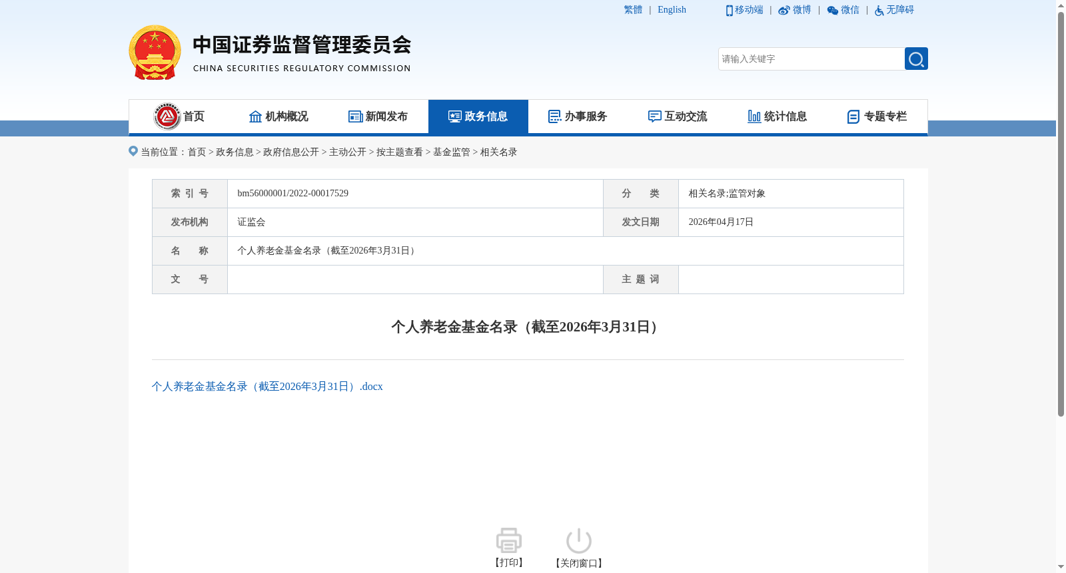Click the bold article heading

point(528,327)
